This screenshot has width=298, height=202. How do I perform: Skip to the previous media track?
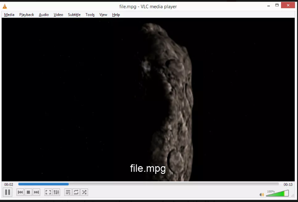(x=20, y=192)
